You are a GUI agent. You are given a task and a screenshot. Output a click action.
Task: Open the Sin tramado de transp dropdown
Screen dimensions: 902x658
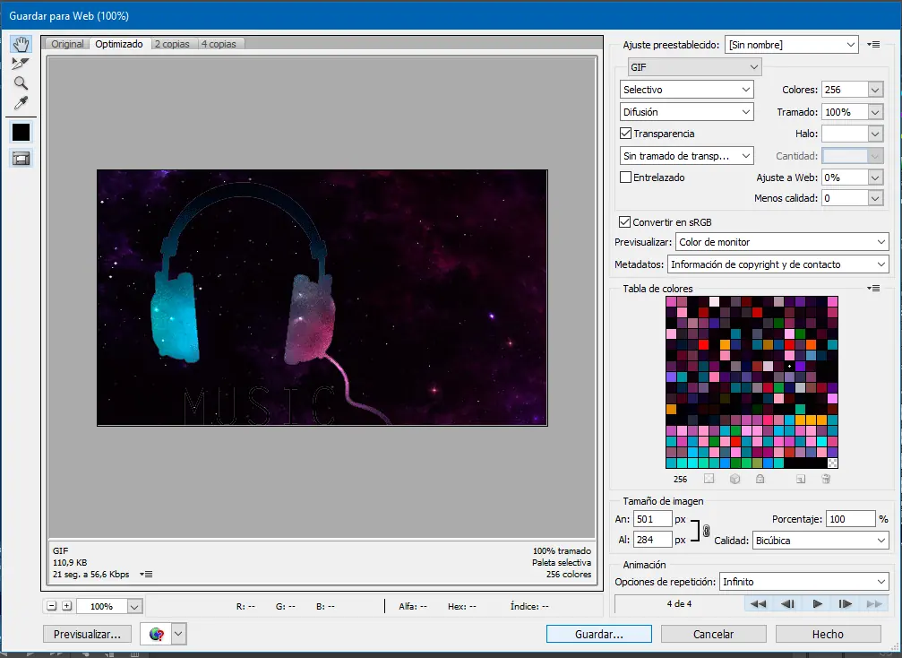(687, 156)
